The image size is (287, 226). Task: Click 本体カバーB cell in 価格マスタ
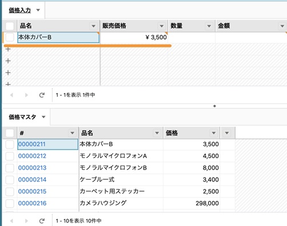[x=121, y=144]
